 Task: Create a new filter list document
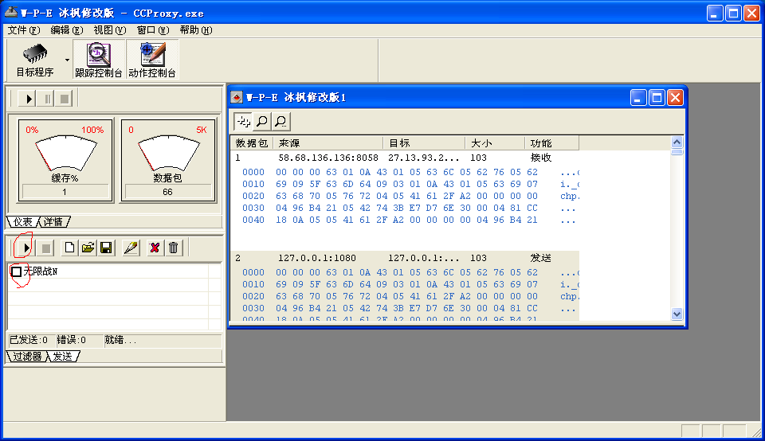click(x=69, y=248)
